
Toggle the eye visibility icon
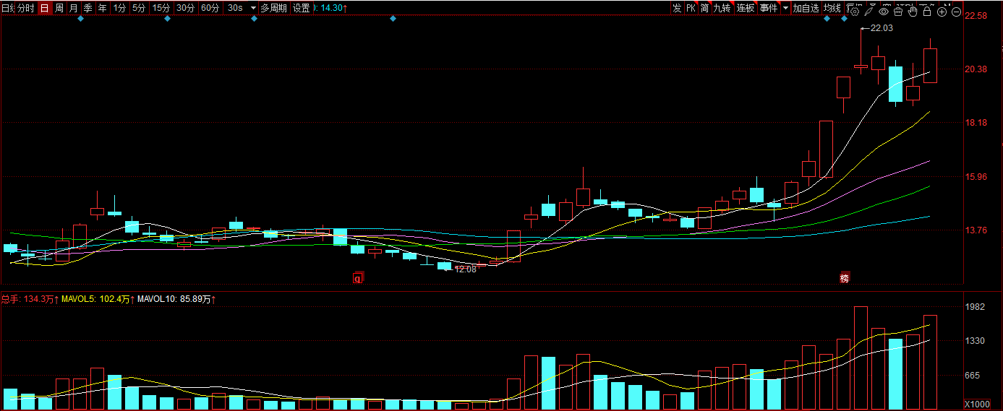(x=884, y=12)
